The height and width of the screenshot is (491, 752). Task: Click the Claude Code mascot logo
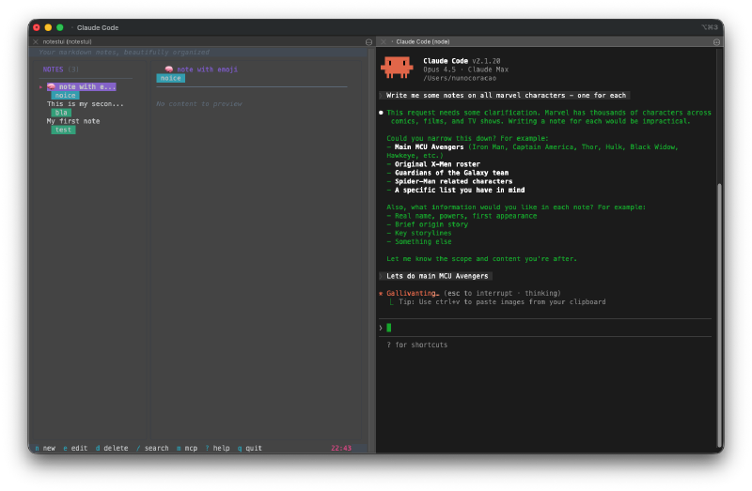coord(397,67)
